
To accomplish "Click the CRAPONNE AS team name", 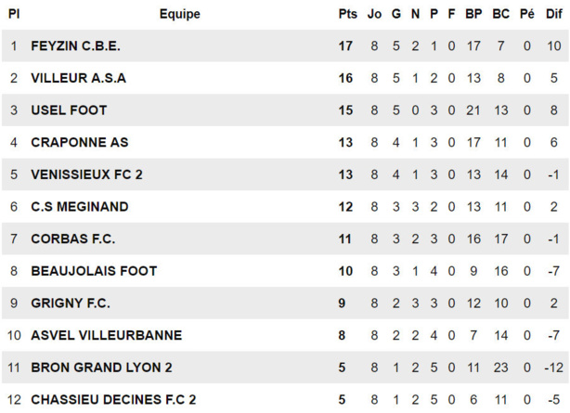I will 79,142.
